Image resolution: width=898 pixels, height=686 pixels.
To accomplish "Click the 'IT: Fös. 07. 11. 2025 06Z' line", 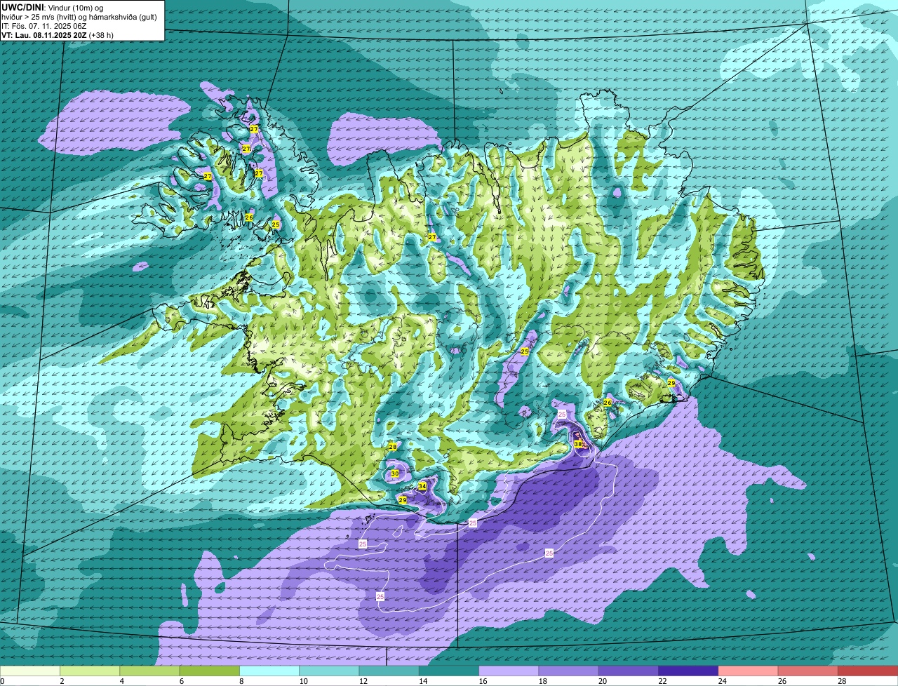I will click(x=44, y=26).
